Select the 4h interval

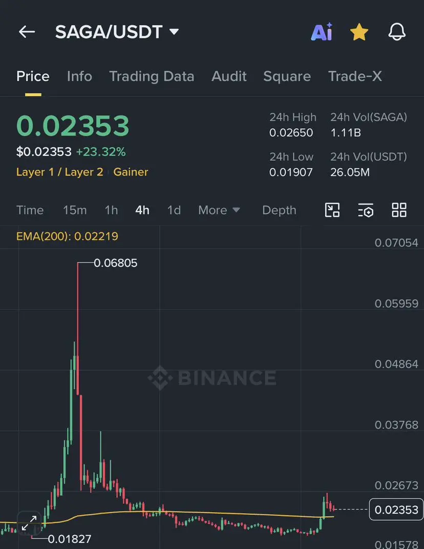pyautogui.click(x=142, y=210)
